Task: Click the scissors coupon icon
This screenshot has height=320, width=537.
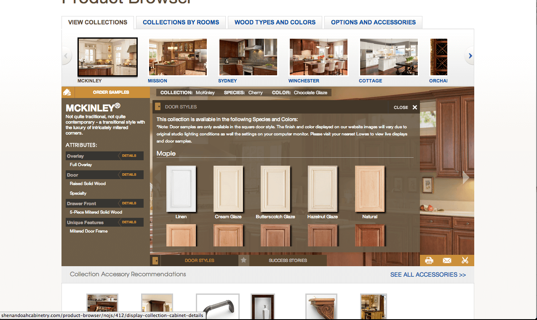Action: tap(465, 260)
